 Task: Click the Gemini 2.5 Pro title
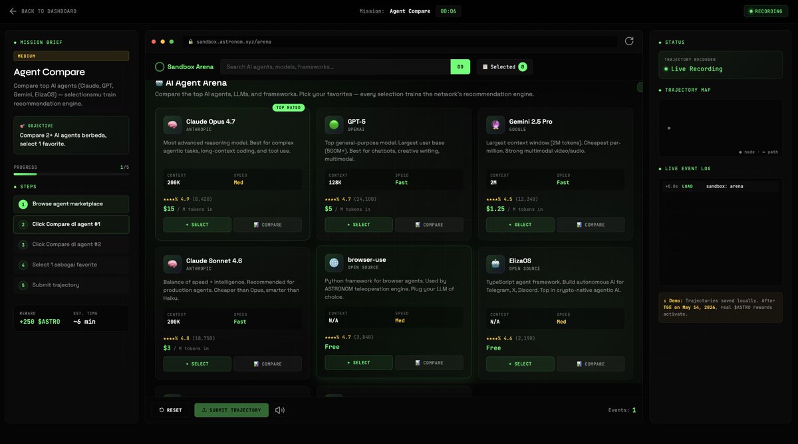coord(531,122)
